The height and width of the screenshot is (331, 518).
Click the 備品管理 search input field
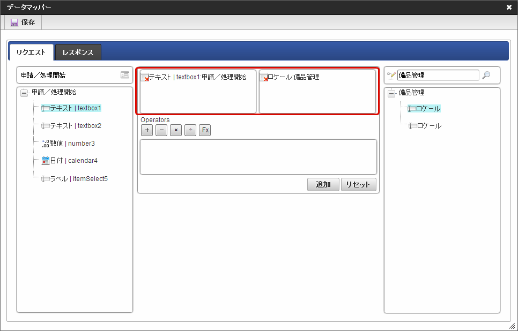(438, 76)
